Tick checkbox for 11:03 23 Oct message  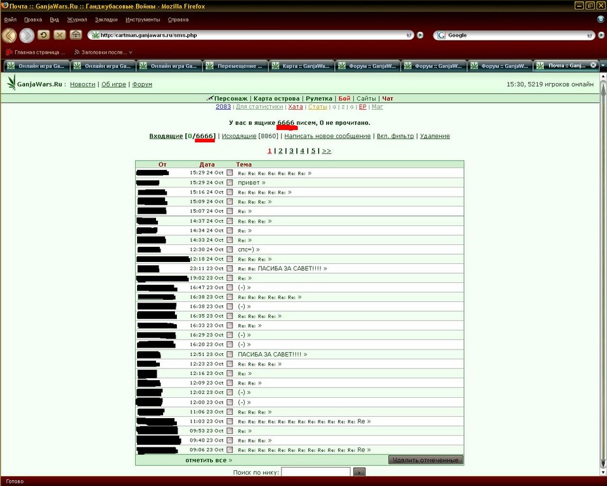230,421
